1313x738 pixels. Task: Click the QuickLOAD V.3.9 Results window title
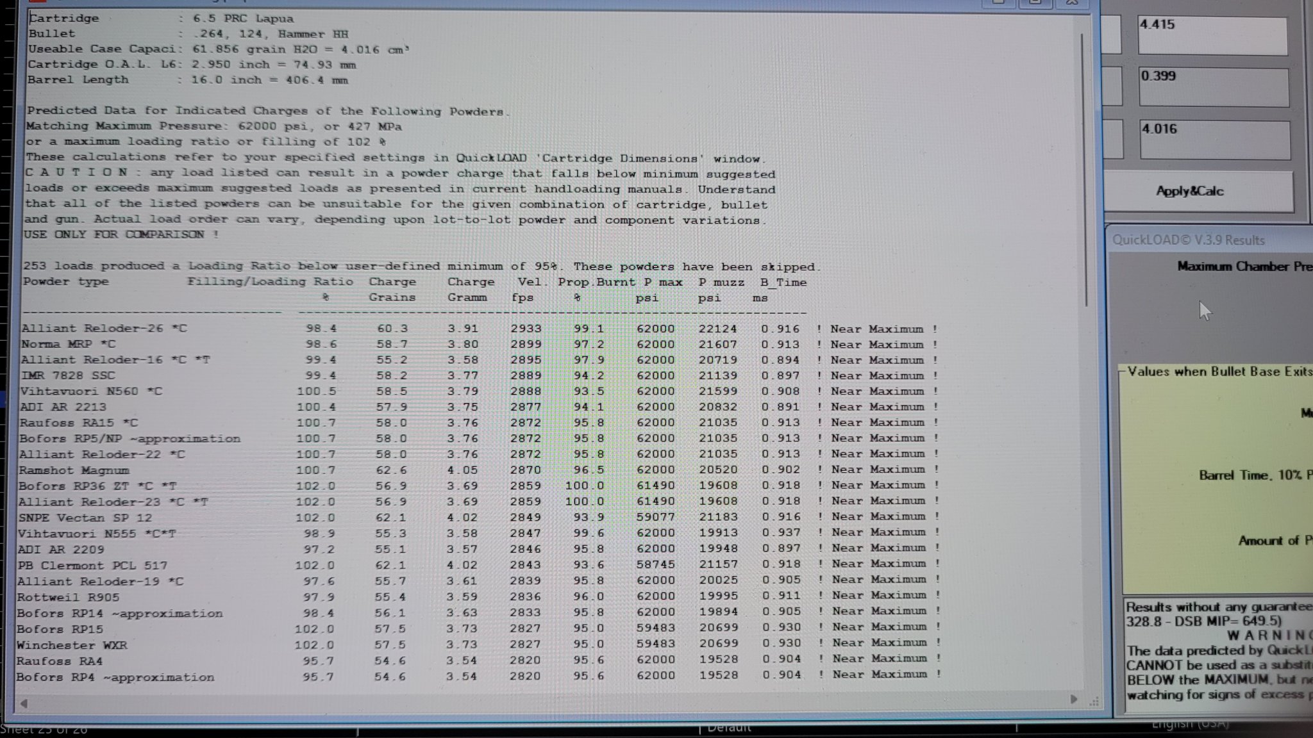pos(1189,240)
